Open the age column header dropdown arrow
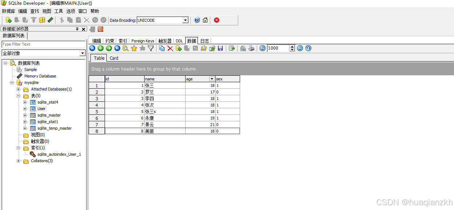The image size is (454, 210). (x=212, y=79)
